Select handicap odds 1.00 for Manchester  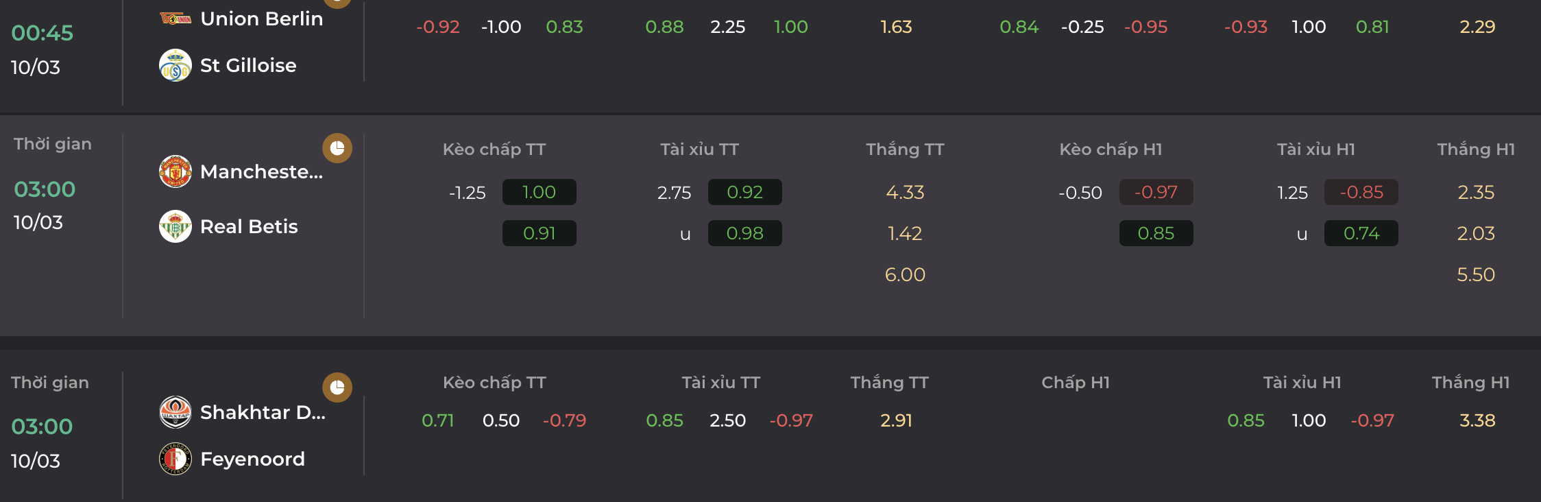[539, 192]
